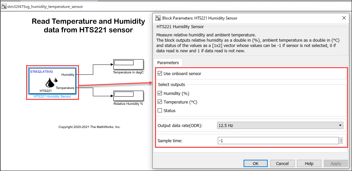Viewport: 352px width, 171px height.
Task: Click the water droplets HTS221 sensor icon
Action: [x=51, y=82]
